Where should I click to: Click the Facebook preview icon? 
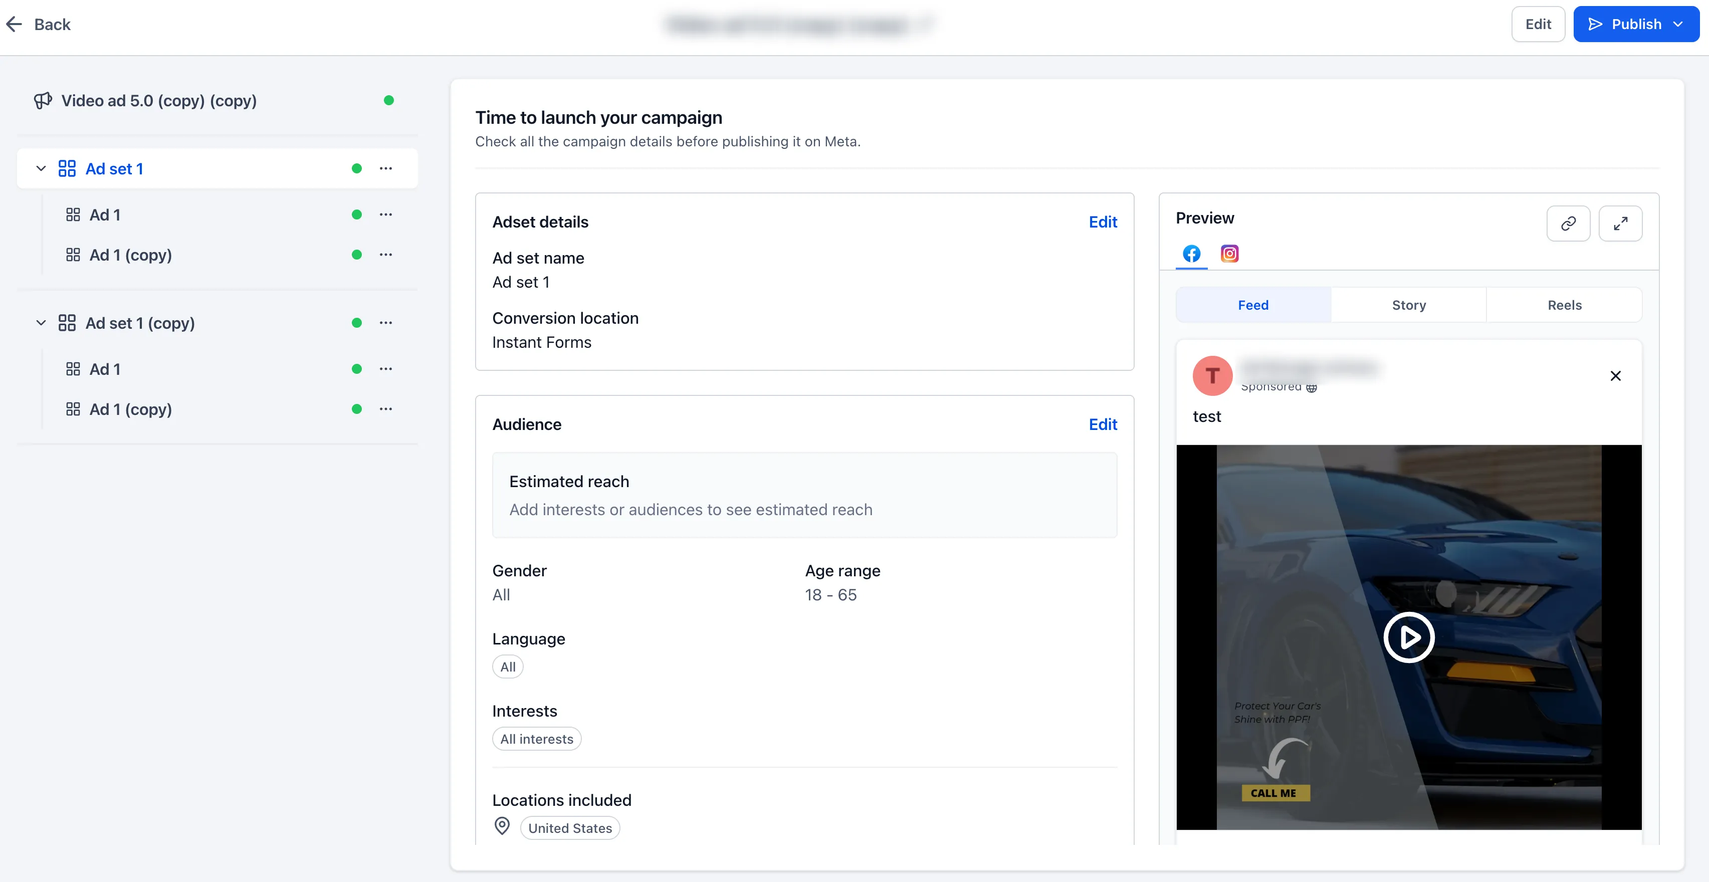(1191, 254)
